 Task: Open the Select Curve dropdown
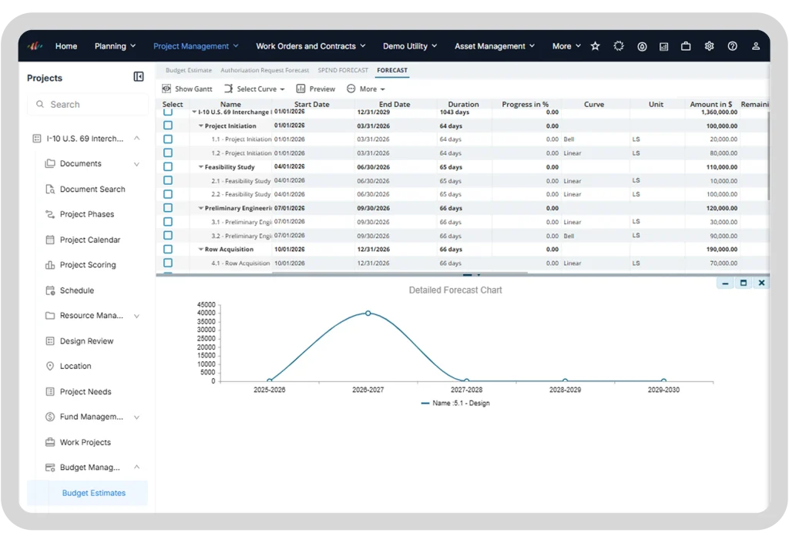pyautogui.click(x=254, y=89)
